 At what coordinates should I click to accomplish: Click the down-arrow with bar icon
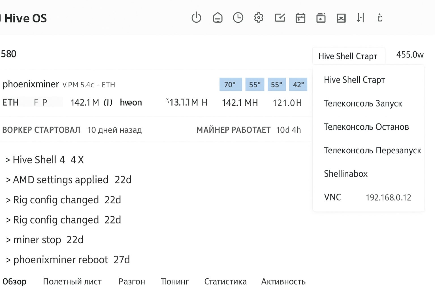[x=361, y=18]
